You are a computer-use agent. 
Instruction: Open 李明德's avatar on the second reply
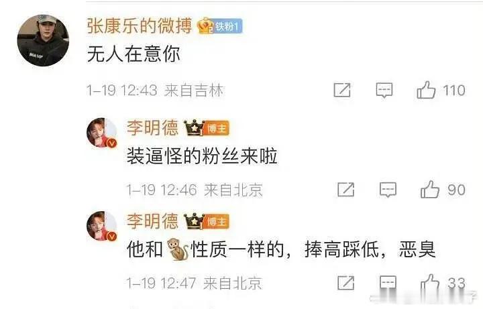(x=102, y=226)
